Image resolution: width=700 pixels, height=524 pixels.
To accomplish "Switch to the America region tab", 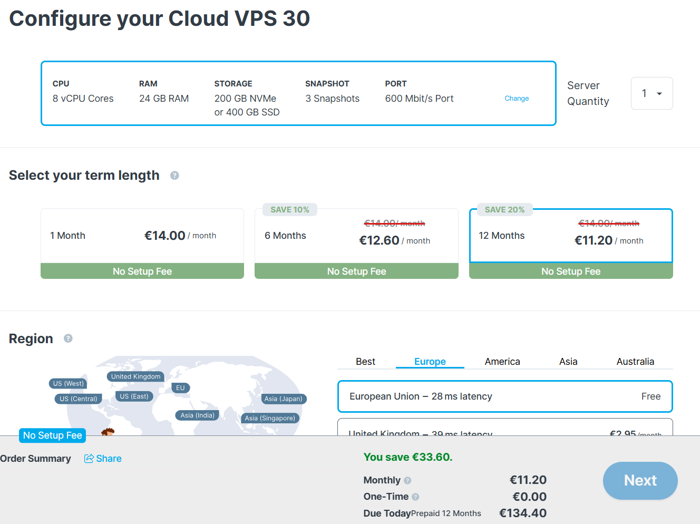I will coord(502,362).
